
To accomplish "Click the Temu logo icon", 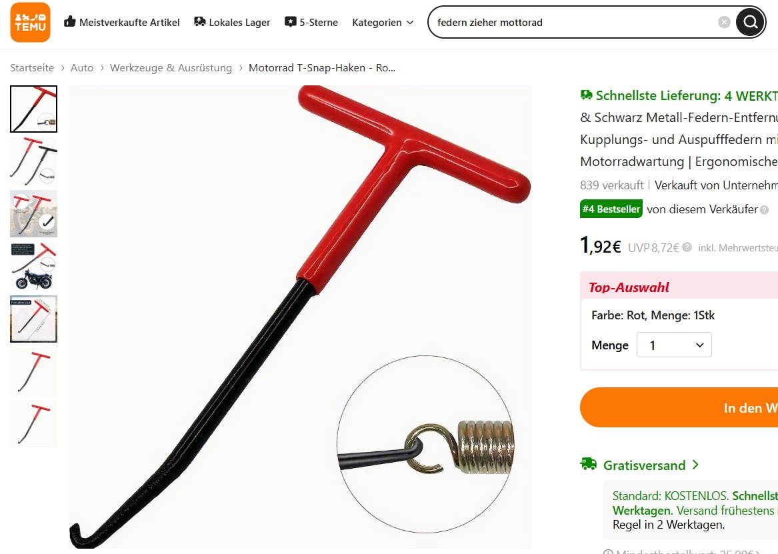I will point(30,22).
